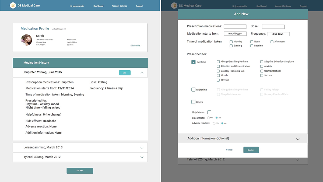This screenshot has width=323, height=182.
Task: Click the Add New button
Action: 80,171
